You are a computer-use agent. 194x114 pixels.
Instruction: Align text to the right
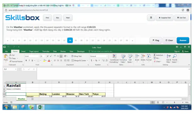61,60
